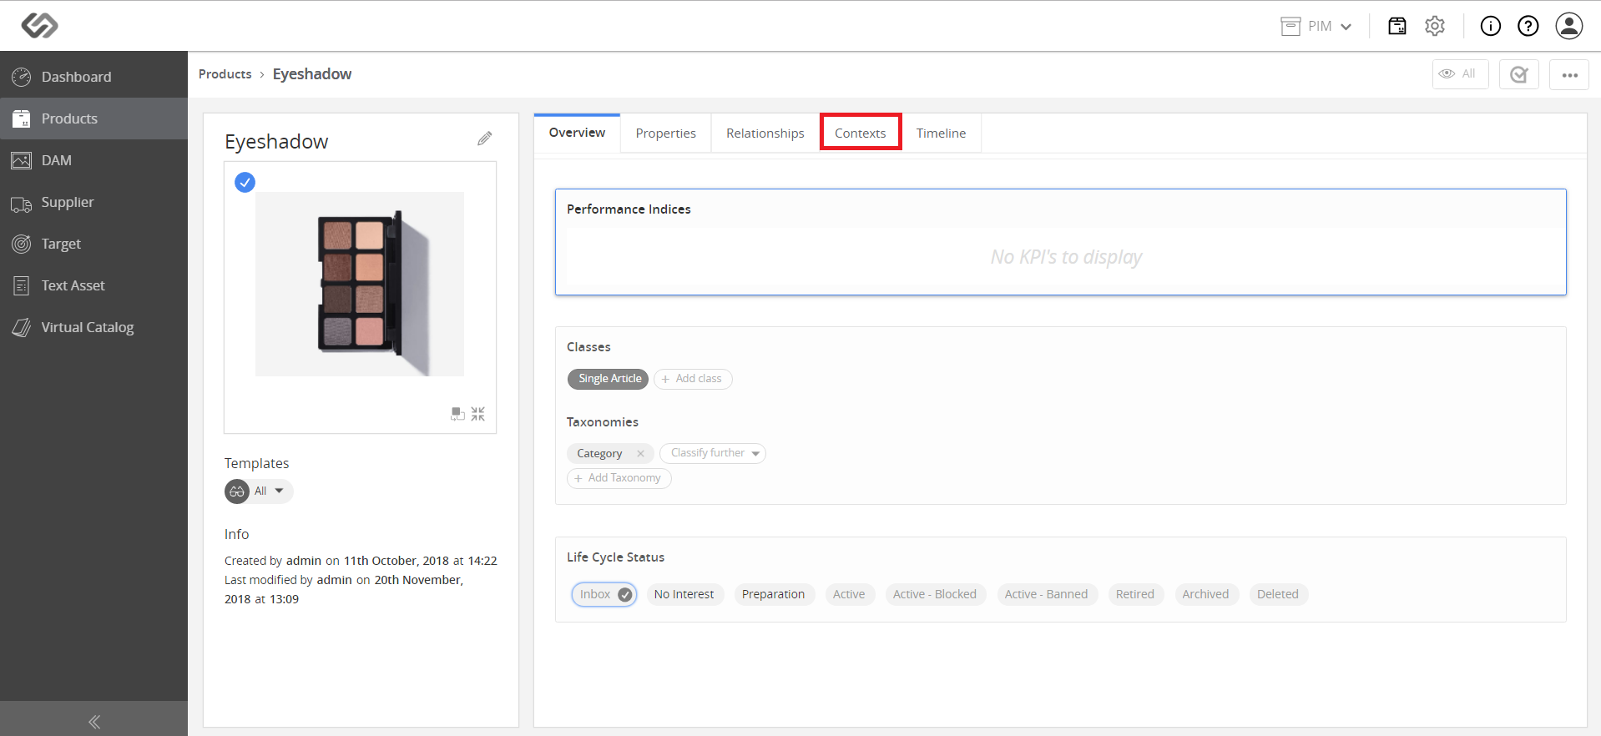Remove the Category taxonomy with x
Screen dimensions: 1601x736
(x=640, y=453)
